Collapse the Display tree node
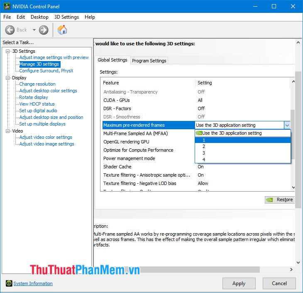The height and width of the screenshot is (293, 303). click(x=7, y=78)
